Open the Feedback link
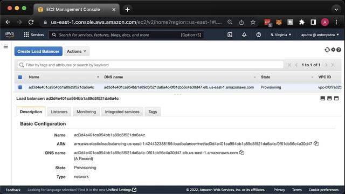This screenshot has height=194, width=345. (13, 190)
